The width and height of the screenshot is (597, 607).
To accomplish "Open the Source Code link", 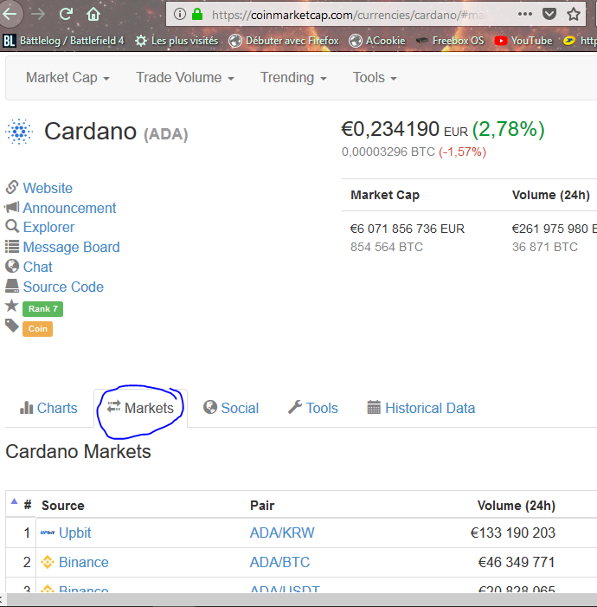I will pyautogui.click(x=63, y=287).
